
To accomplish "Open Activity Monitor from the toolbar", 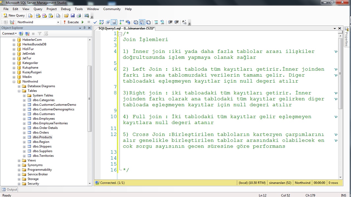I will (x=87, y=16).
